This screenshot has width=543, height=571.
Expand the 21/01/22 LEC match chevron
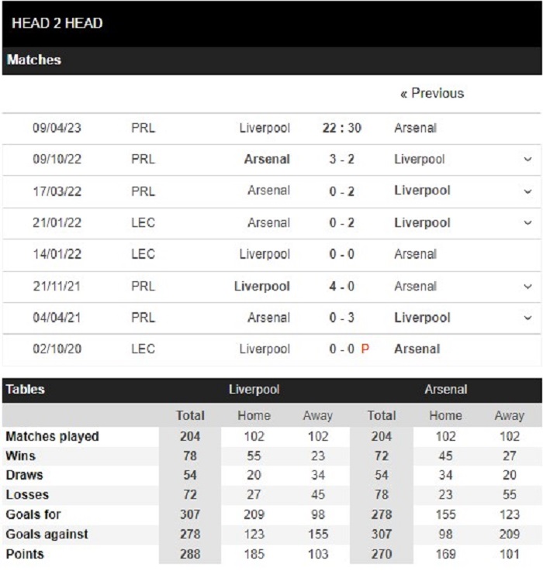(527, 223)
